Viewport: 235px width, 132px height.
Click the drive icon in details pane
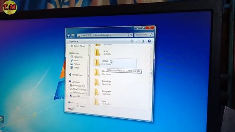pos(71,108)
